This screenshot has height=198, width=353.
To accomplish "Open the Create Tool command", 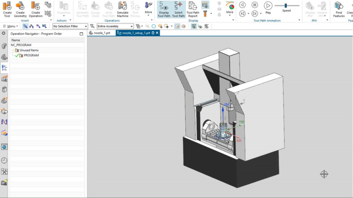I will coord(7,9).
